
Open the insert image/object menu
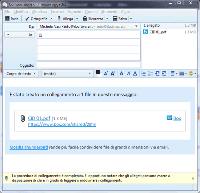point(183,74)
